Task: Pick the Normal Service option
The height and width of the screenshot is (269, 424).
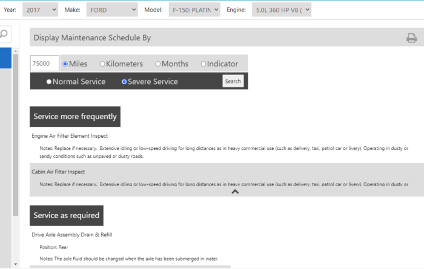Action: point(49,82)
